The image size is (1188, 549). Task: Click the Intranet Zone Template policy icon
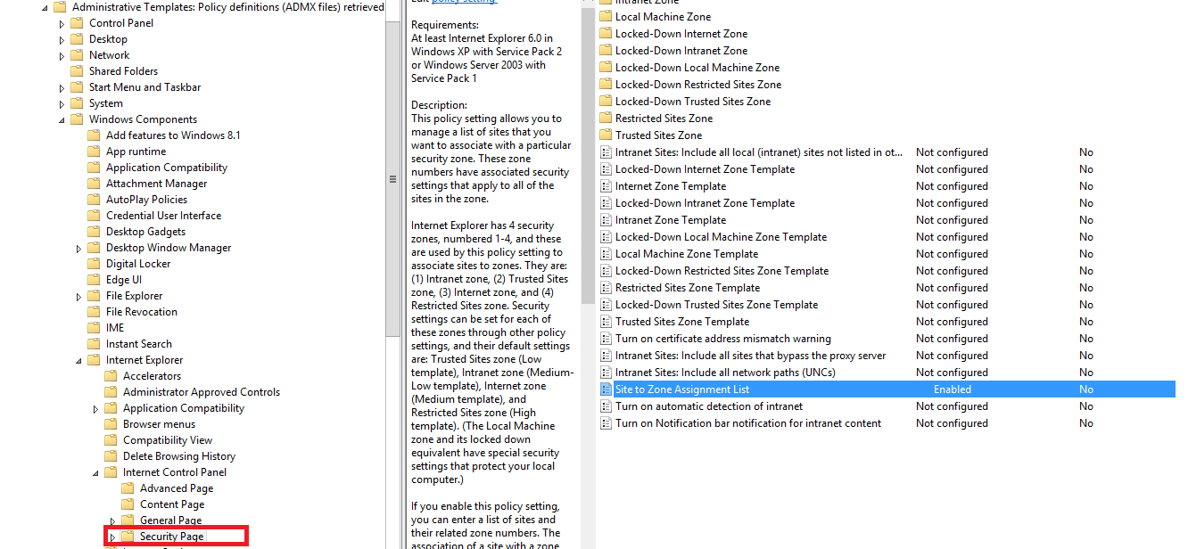coord(606,220)
